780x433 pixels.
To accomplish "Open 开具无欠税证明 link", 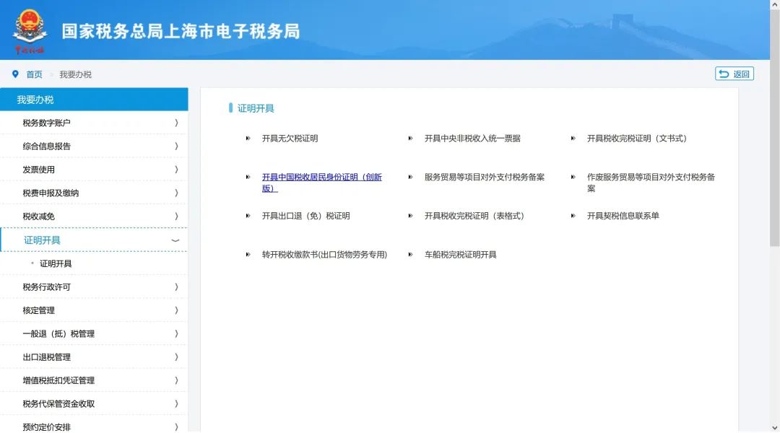I will pyautogui.click(x=290, y=138).
